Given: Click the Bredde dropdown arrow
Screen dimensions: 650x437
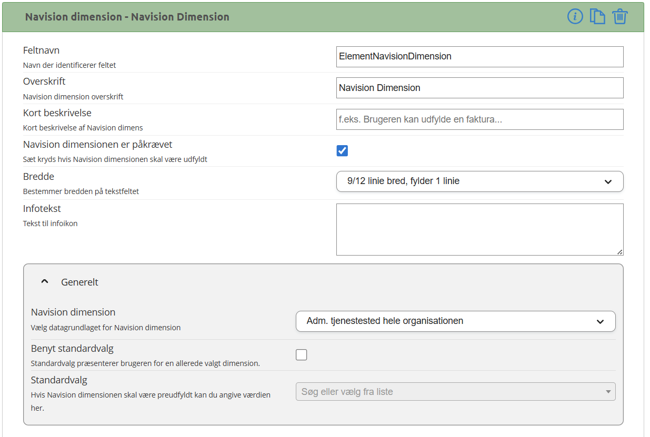Looking at the screenshot, I should tap(608, 182).
